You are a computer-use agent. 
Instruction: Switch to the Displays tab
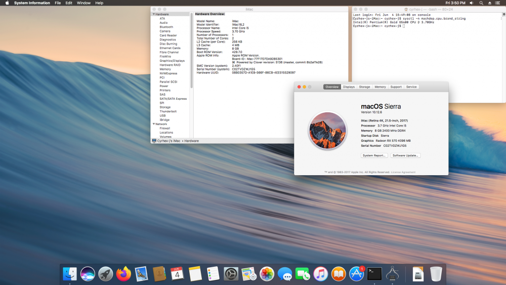point(349,87)
